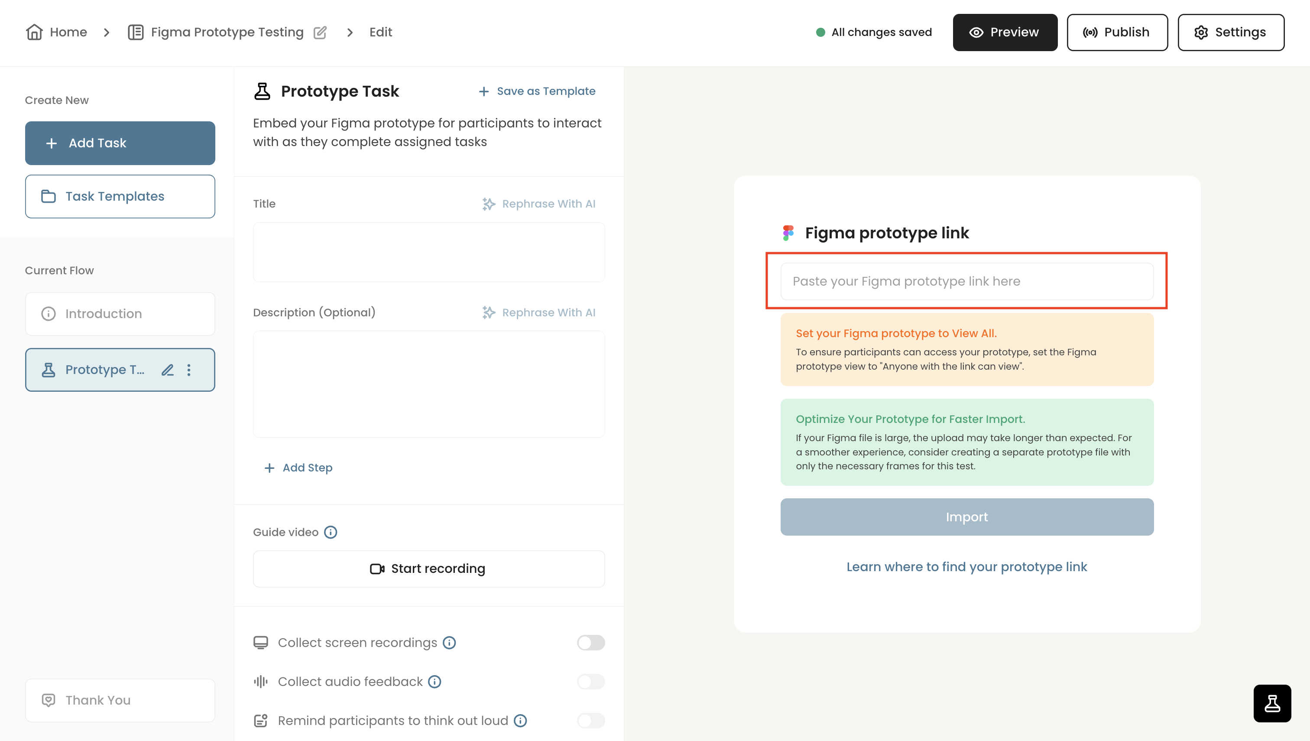This screenshot has height=741, width=1310.
Task: Click the 'Set your Figma prototype to View All.' notice
Action: tap(966, 350)
